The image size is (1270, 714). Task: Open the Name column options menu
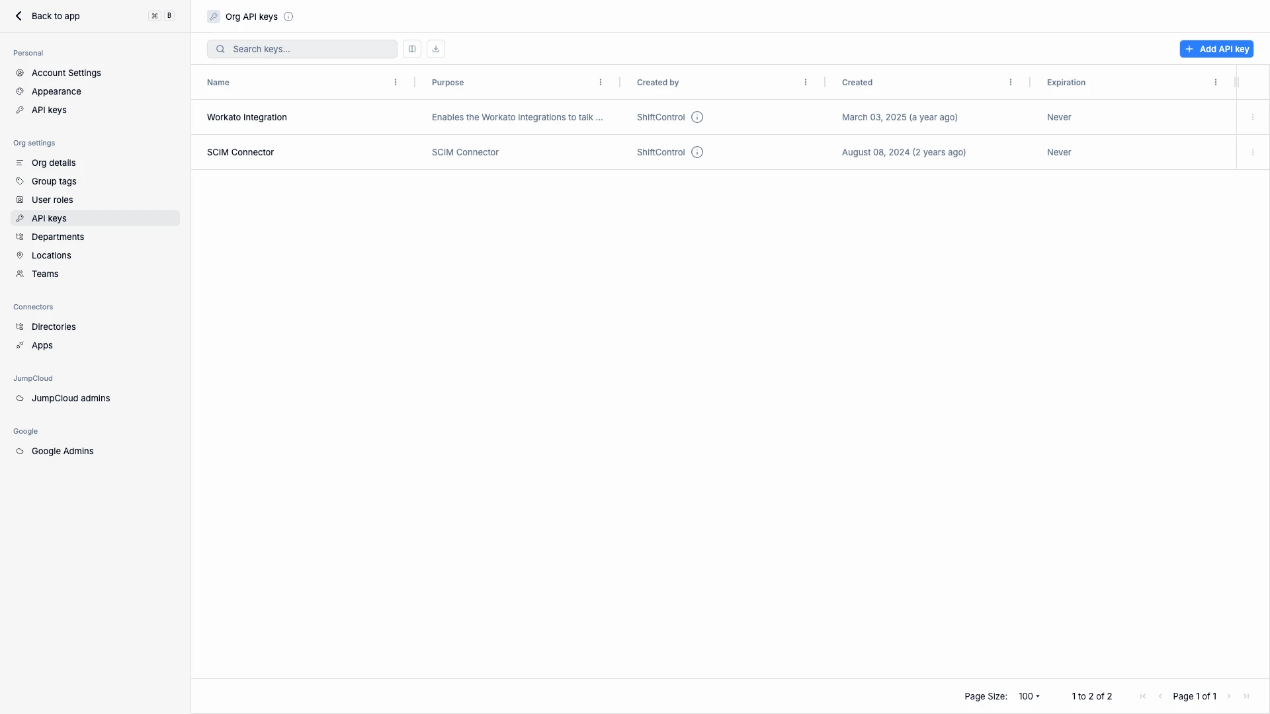(396, 83)
